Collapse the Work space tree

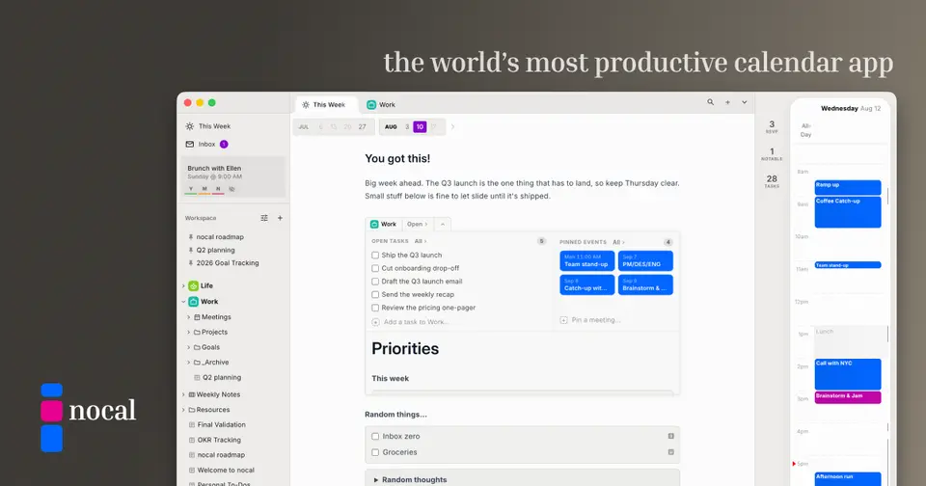[x=183, y=302]
